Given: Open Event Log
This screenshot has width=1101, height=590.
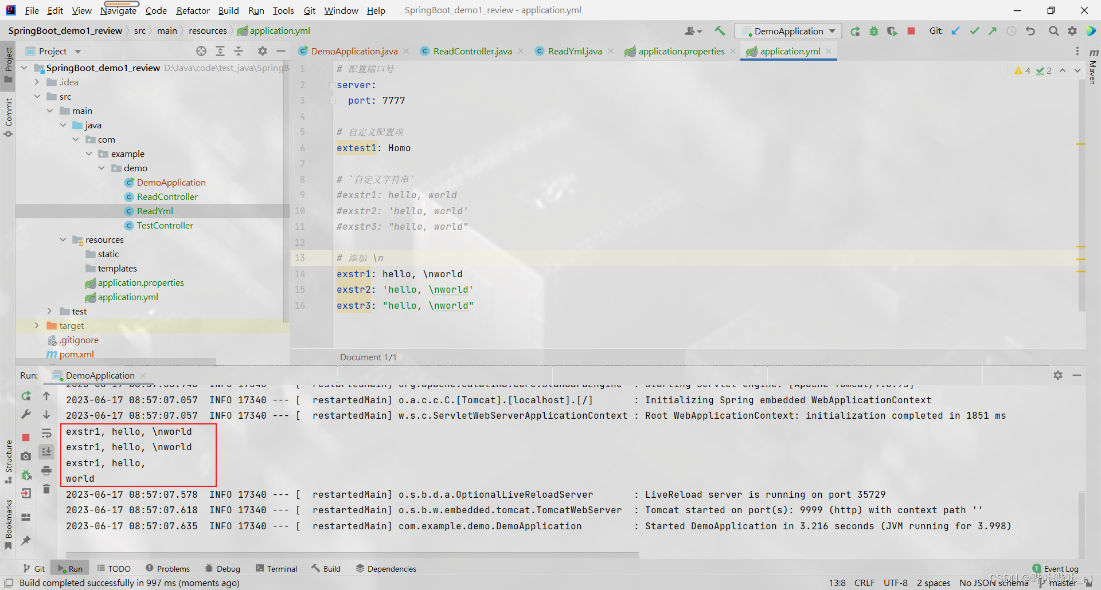Looking at the screenshot, I should [1056, 569].
